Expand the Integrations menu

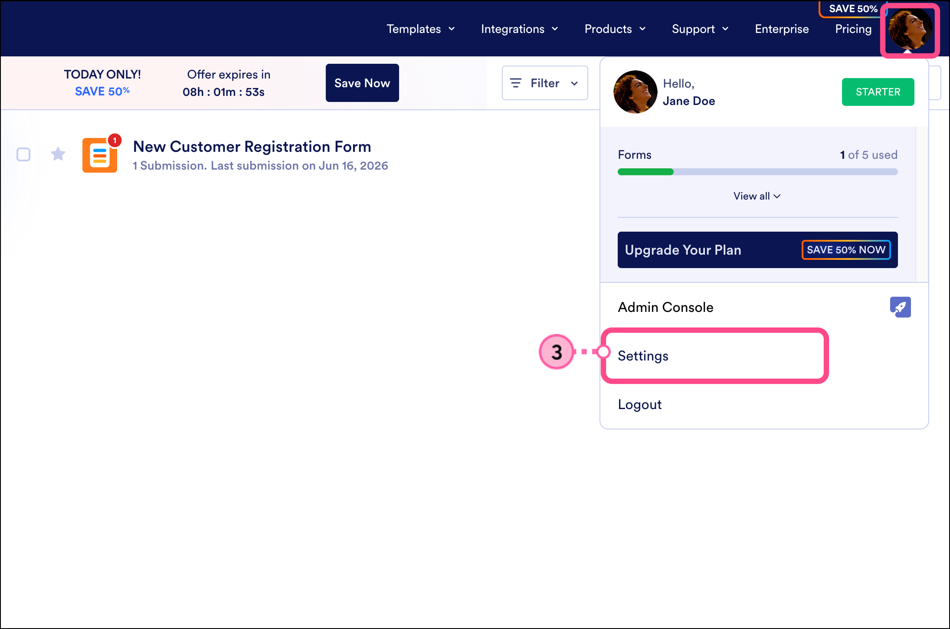pos(520,29)
